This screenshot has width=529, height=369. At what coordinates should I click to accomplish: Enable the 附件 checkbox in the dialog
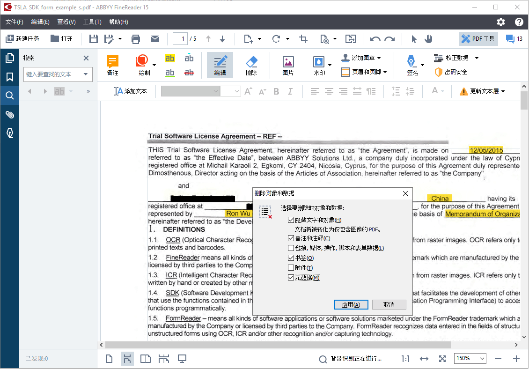[x=291, y=267]
